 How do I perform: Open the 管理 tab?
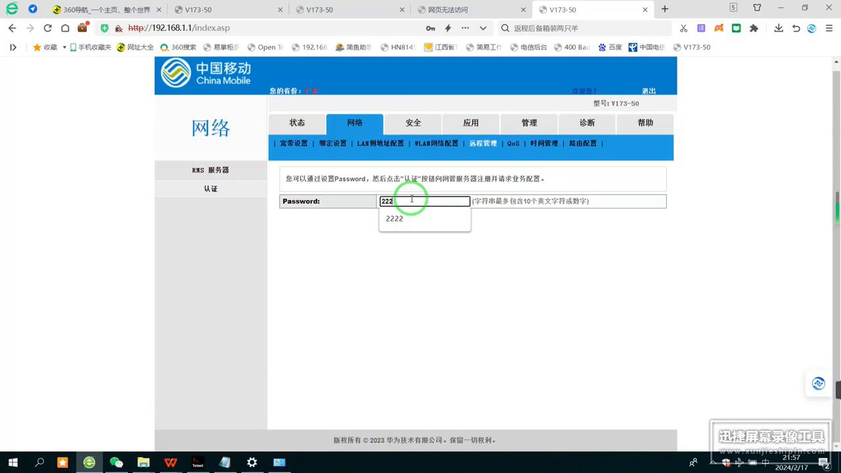(529, 123)
